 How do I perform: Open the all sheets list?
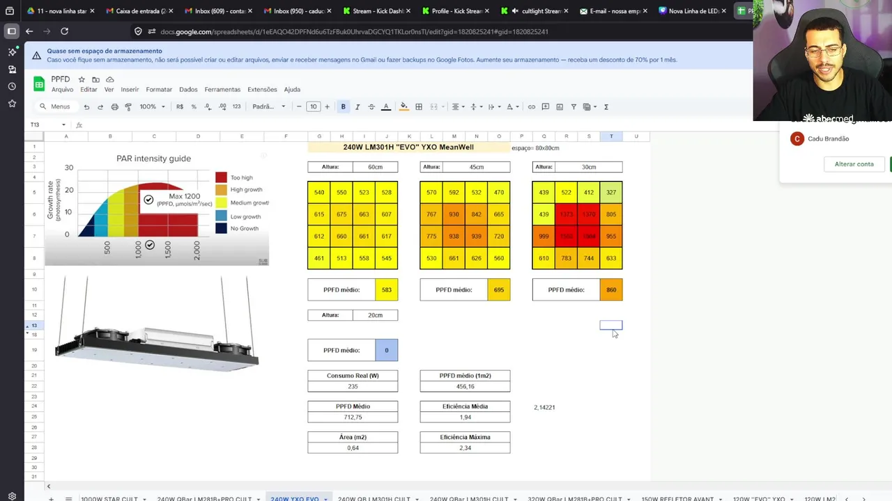(x=68, y=499)
